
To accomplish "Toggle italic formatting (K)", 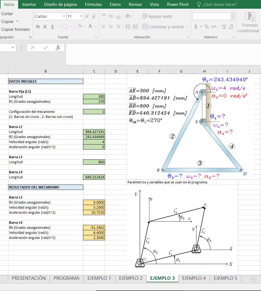I will point(45,27).
